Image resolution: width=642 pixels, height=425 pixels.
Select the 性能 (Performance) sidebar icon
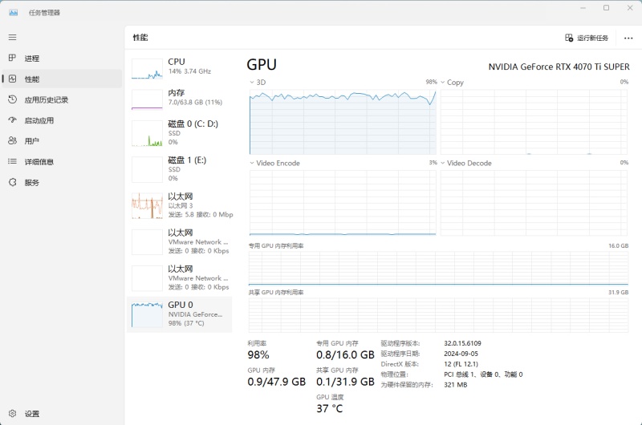click(x=12, y=79)
